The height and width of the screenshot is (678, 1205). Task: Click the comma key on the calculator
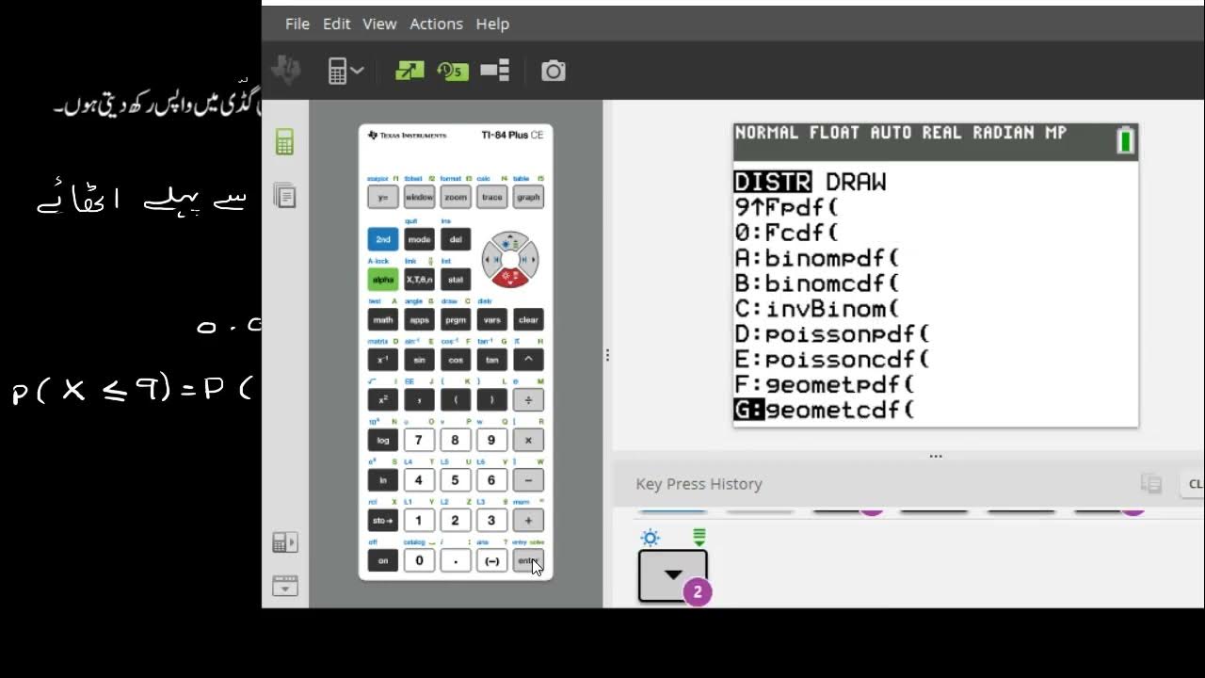419,400
